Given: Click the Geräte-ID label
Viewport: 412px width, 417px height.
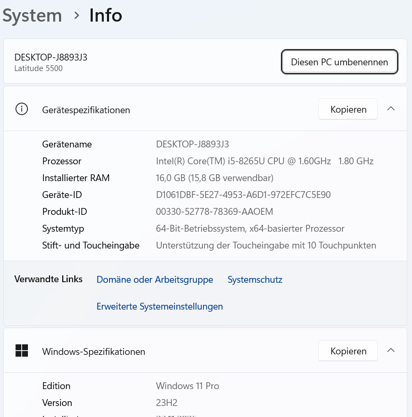Looking at the screenshot, I should click(x=62, y=195).
